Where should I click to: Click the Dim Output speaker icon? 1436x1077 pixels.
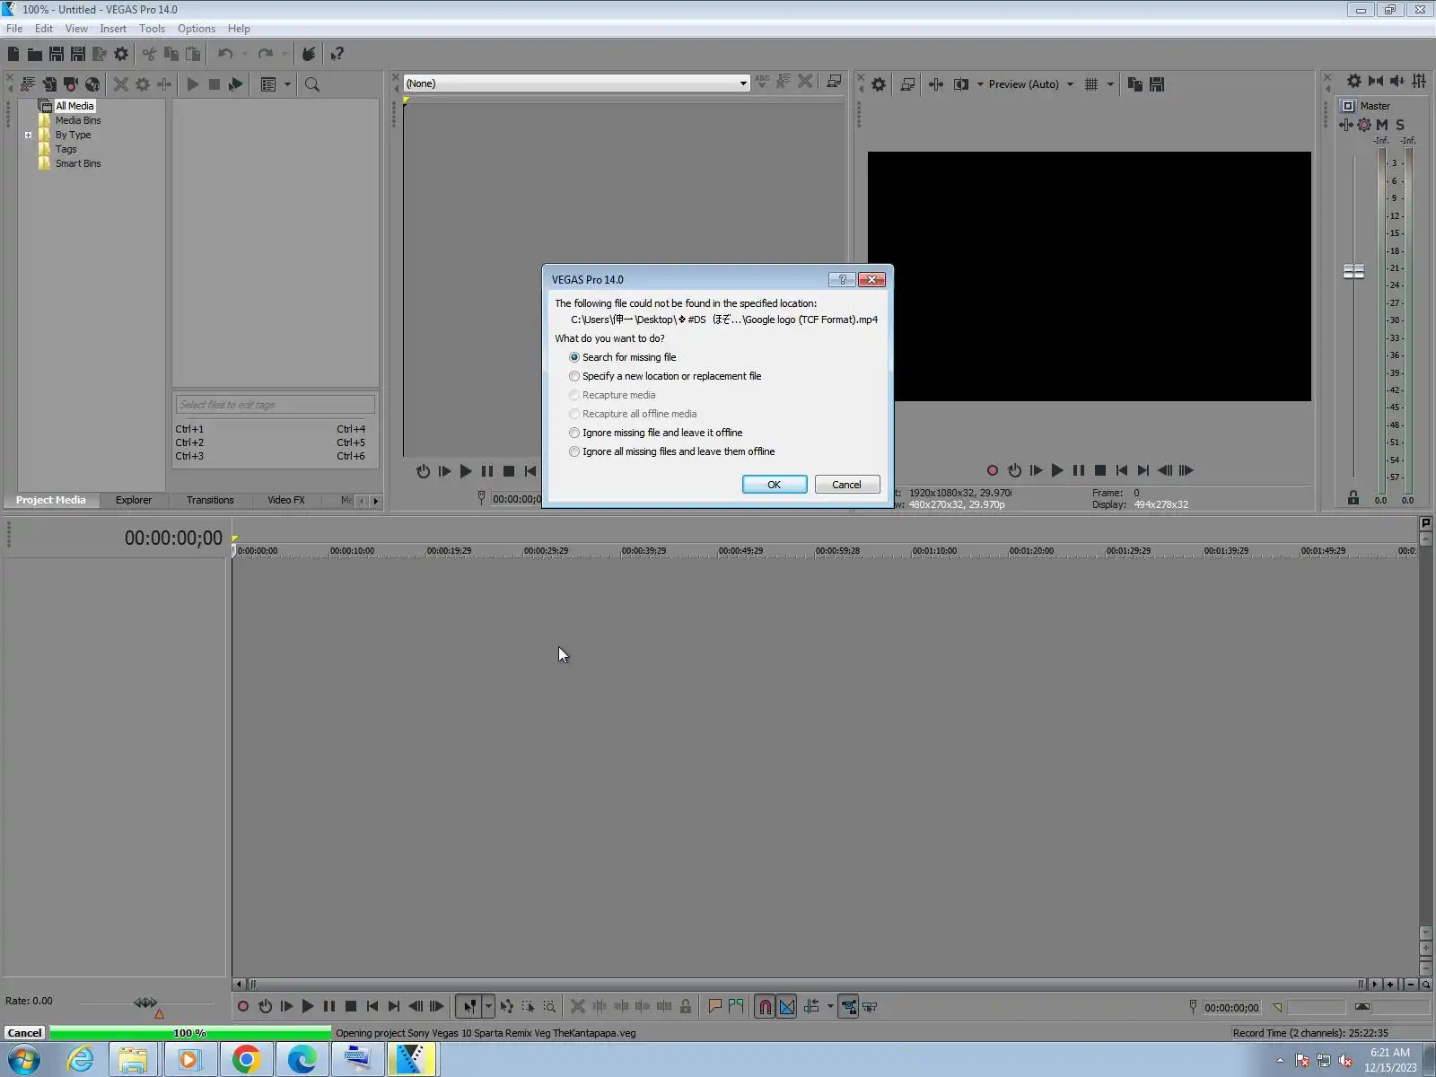click(x=1397, y=81)
